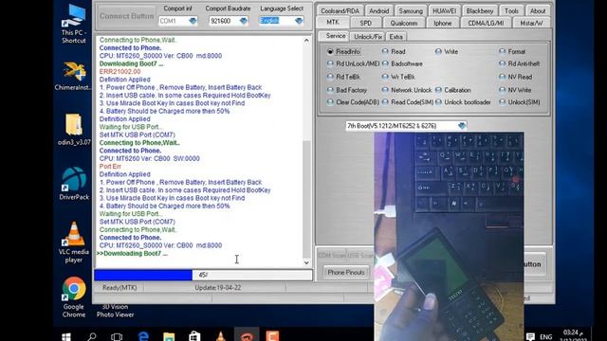The height and width of the screenshot is (341, 607).
Task: Switch to the Coolsand/RDA tab
Action: point(340,10)
